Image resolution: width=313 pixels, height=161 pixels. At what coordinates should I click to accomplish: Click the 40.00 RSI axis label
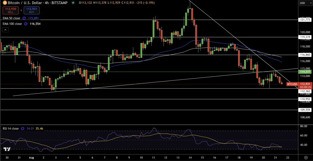click(x=304, y=145)
